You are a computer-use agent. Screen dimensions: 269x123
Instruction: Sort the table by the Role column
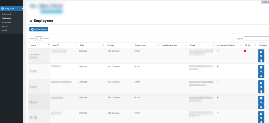[91, 45]
